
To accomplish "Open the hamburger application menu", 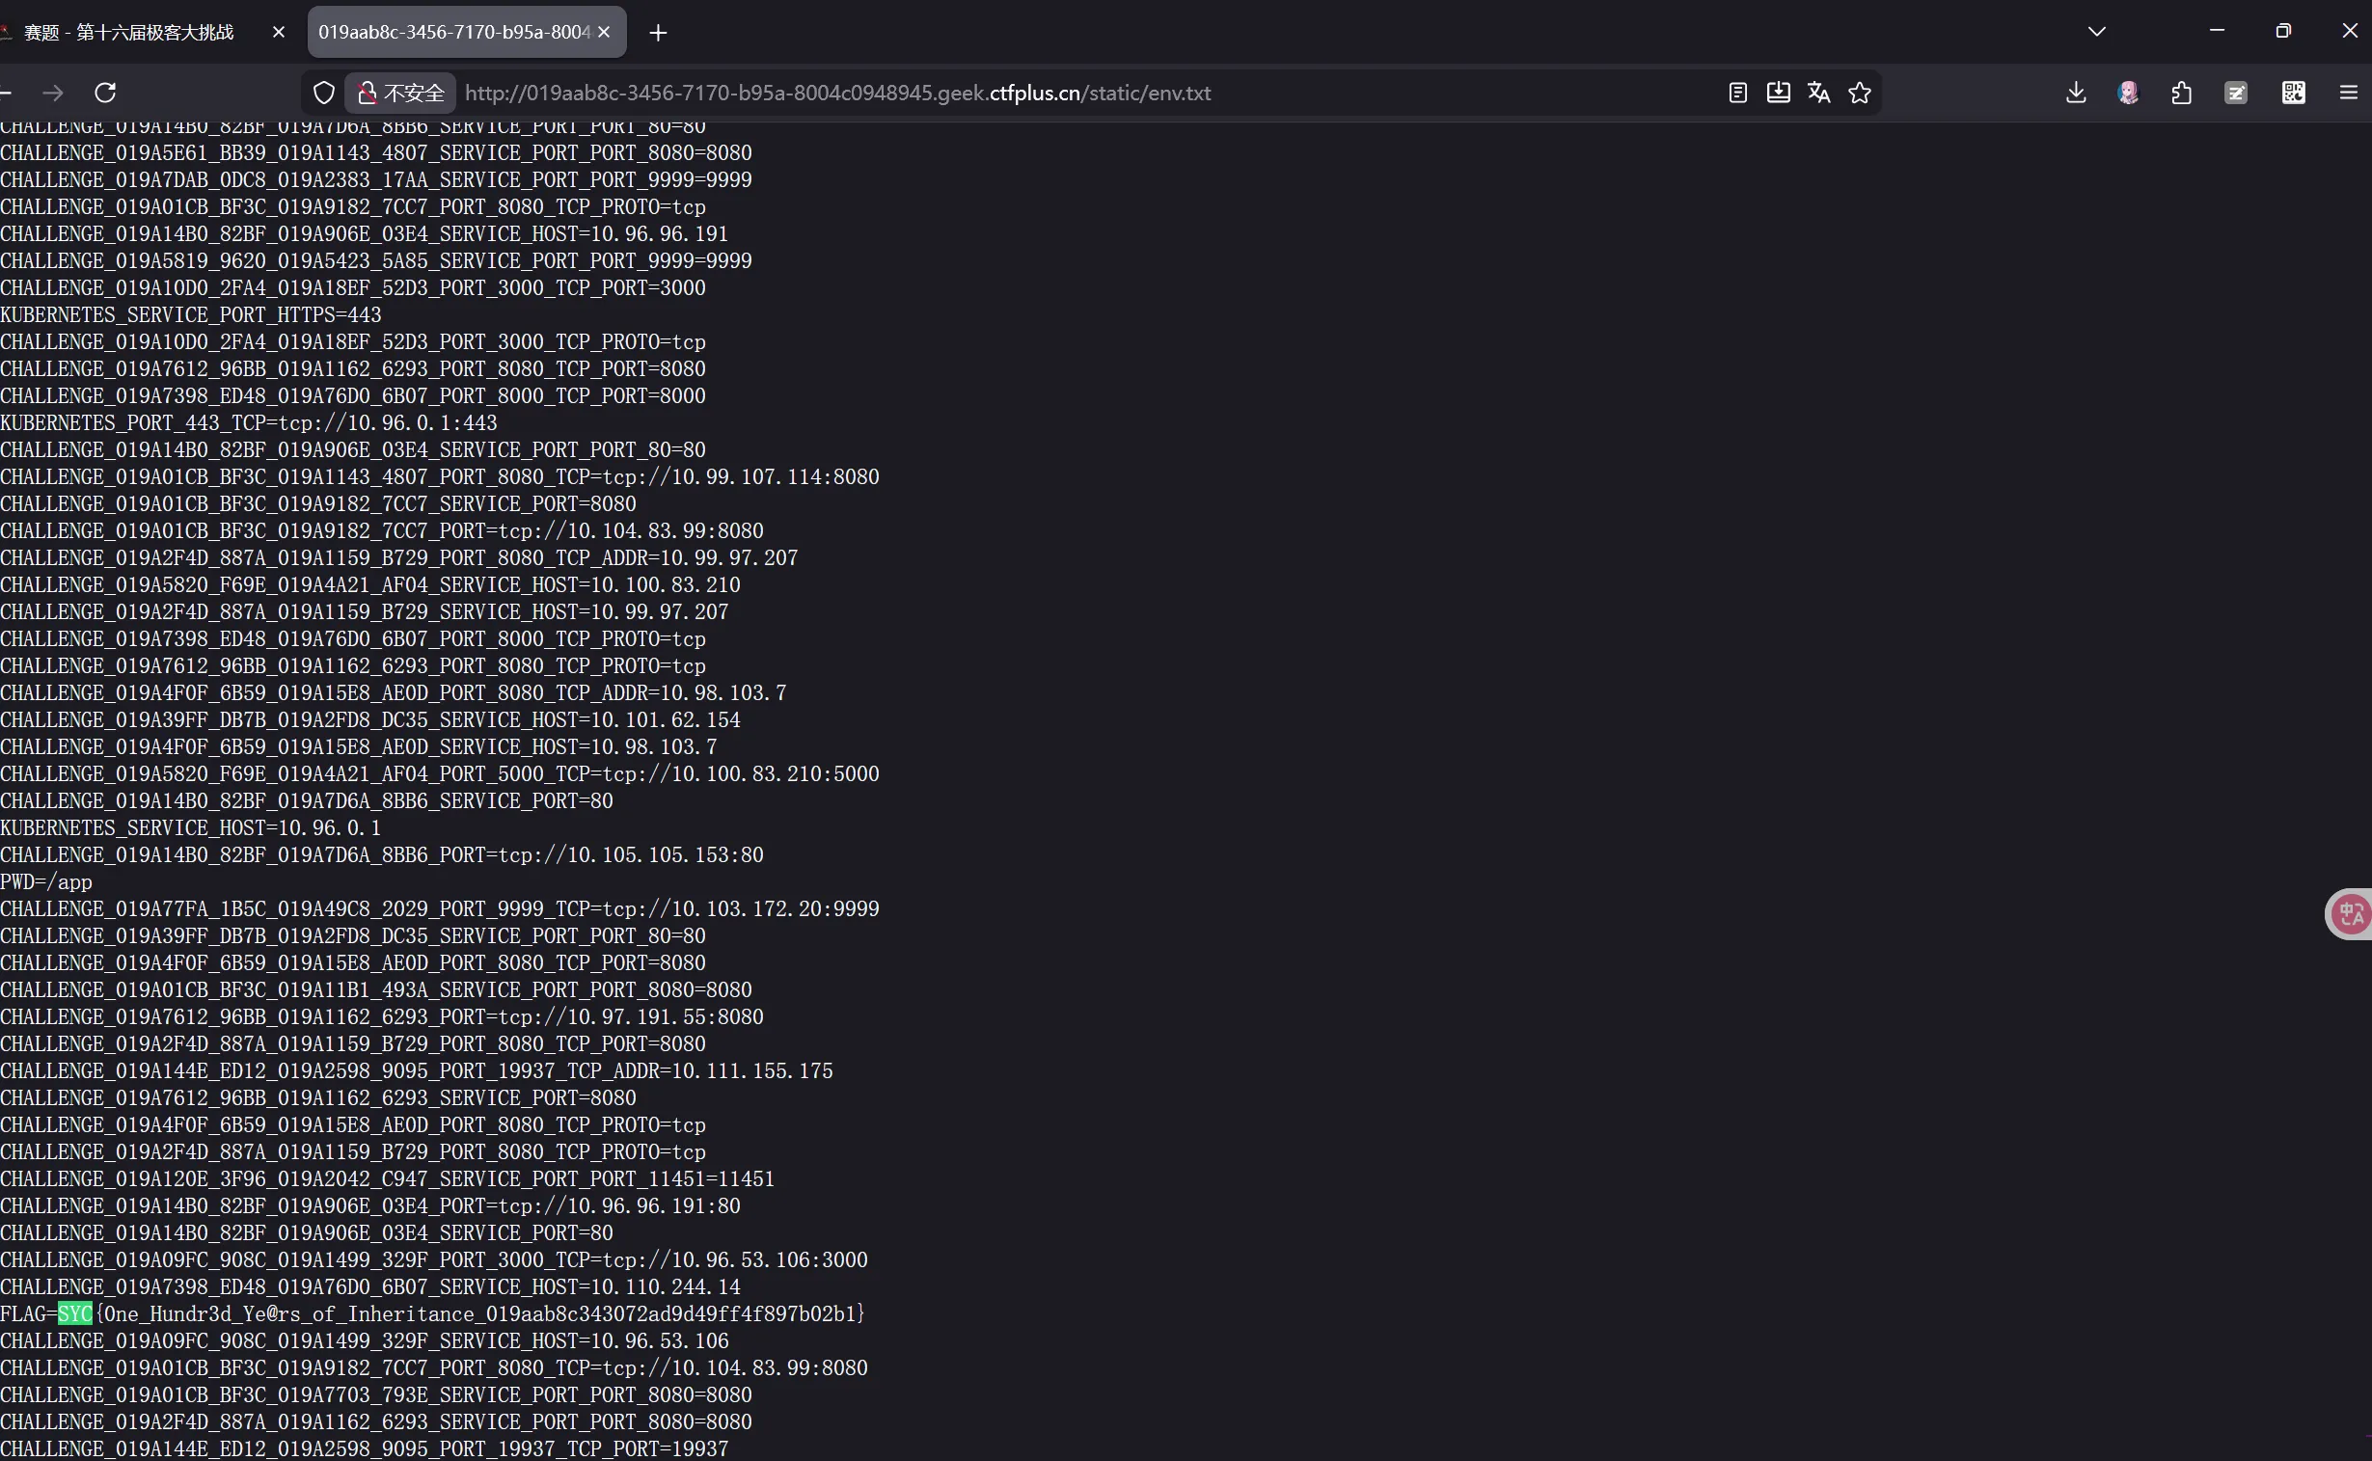I will (2348, 93).
